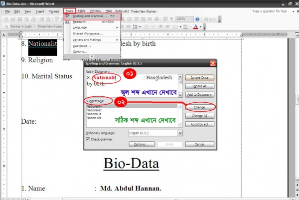Click the dialog Options button
This screenshot has width=299, height=200.
(142, 144)
